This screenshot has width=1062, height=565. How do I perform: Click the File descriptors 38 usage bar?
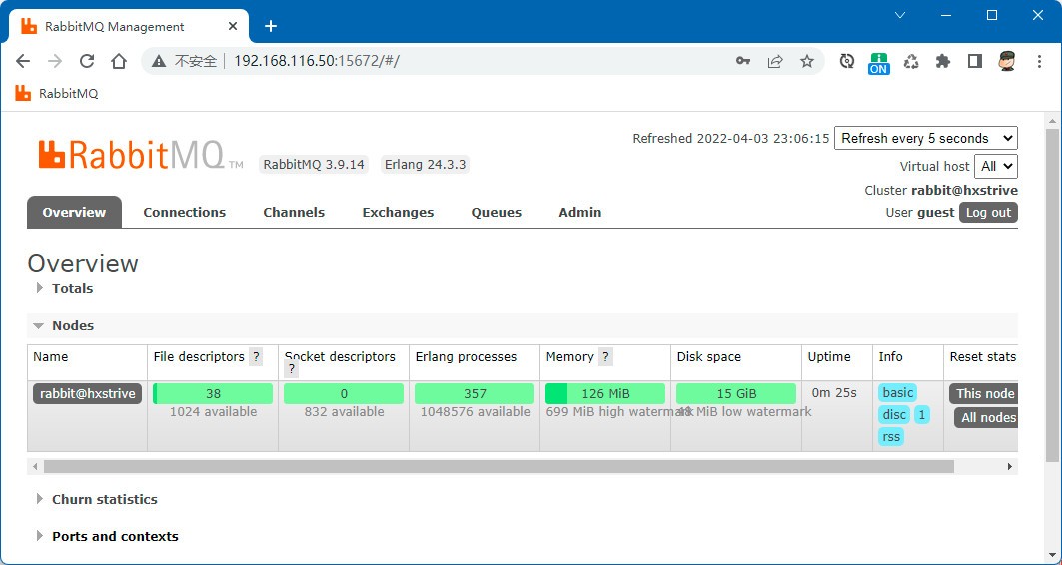(x=213, y=394)
